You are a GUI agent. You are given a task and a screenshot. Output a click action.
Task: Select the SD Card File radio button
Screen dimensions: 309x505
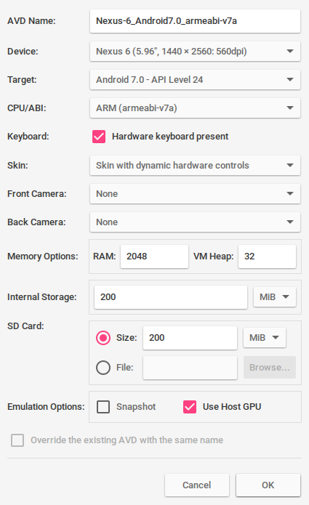click(x=103, y=368)
